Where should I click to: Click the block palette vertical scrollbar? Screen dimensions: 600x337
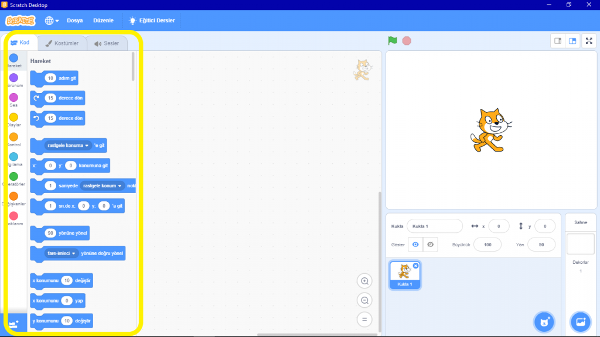pyautogui.click(x=133, y=67)
